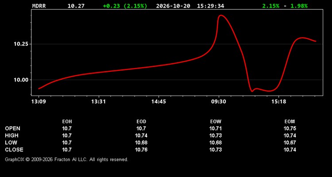Select the EOD CLOSE value 10.76
The height and width of the screenshot is (177, 332).
pos(141,150)
